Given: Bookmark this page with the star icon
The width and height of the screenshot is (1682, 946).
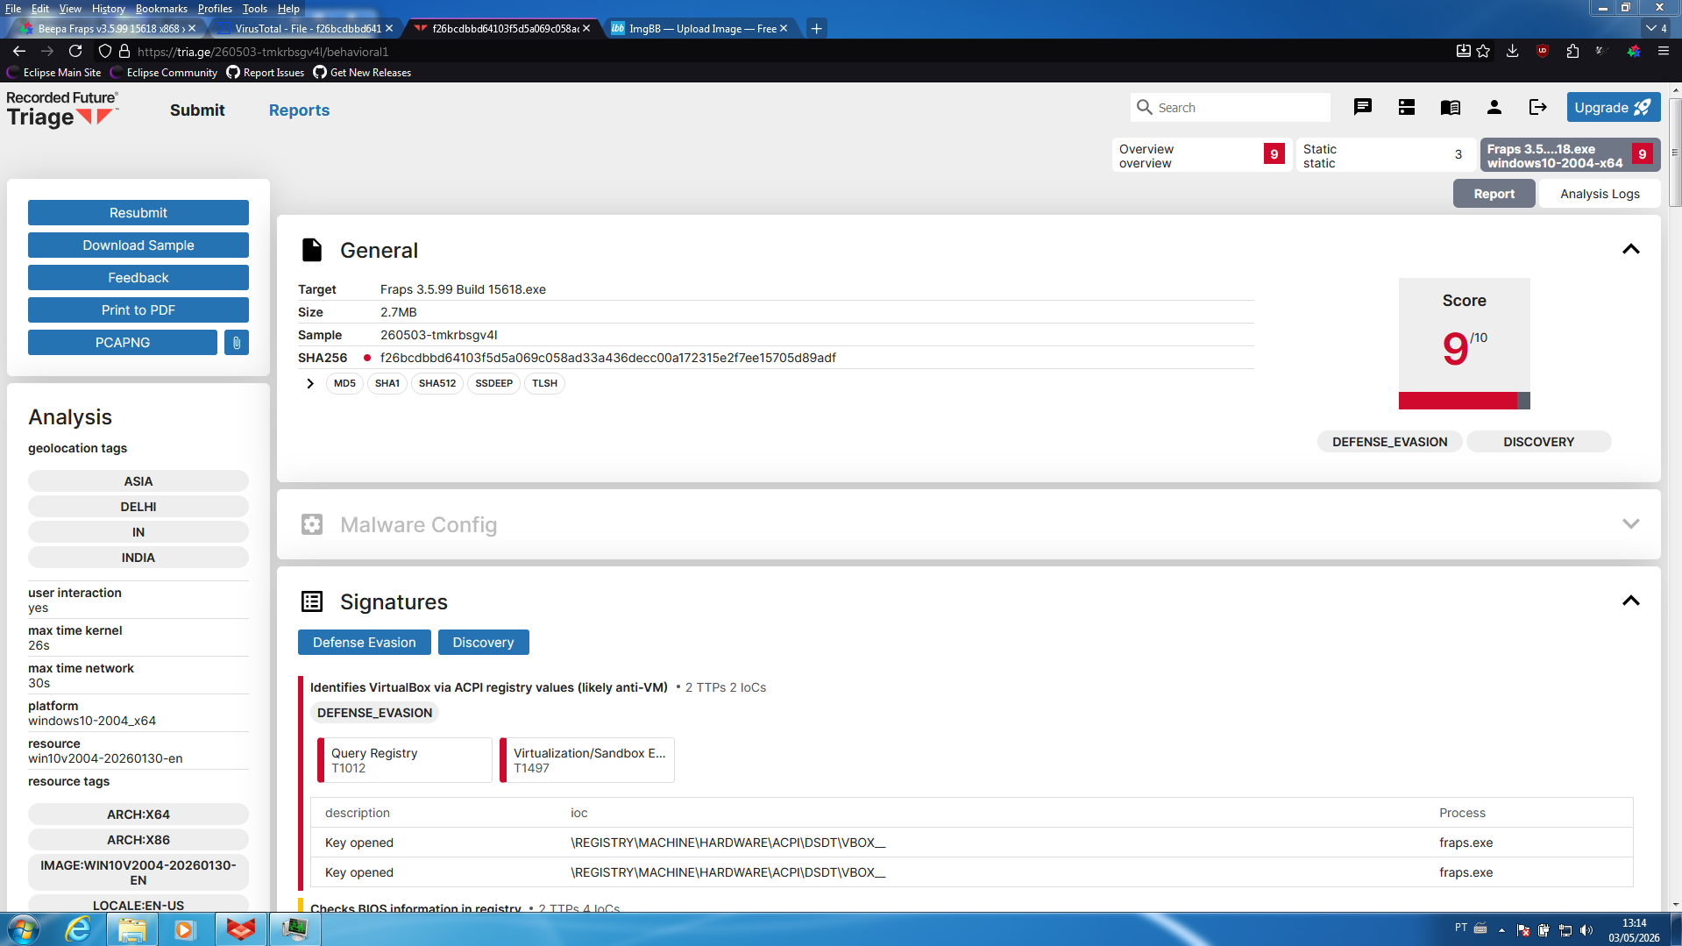Looking at the screenshot, I should click(1483, 51).
